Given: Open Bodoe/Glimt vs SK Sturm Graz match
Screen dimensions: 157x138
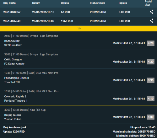Looking at the screenshot, I should tap(13, 43).
